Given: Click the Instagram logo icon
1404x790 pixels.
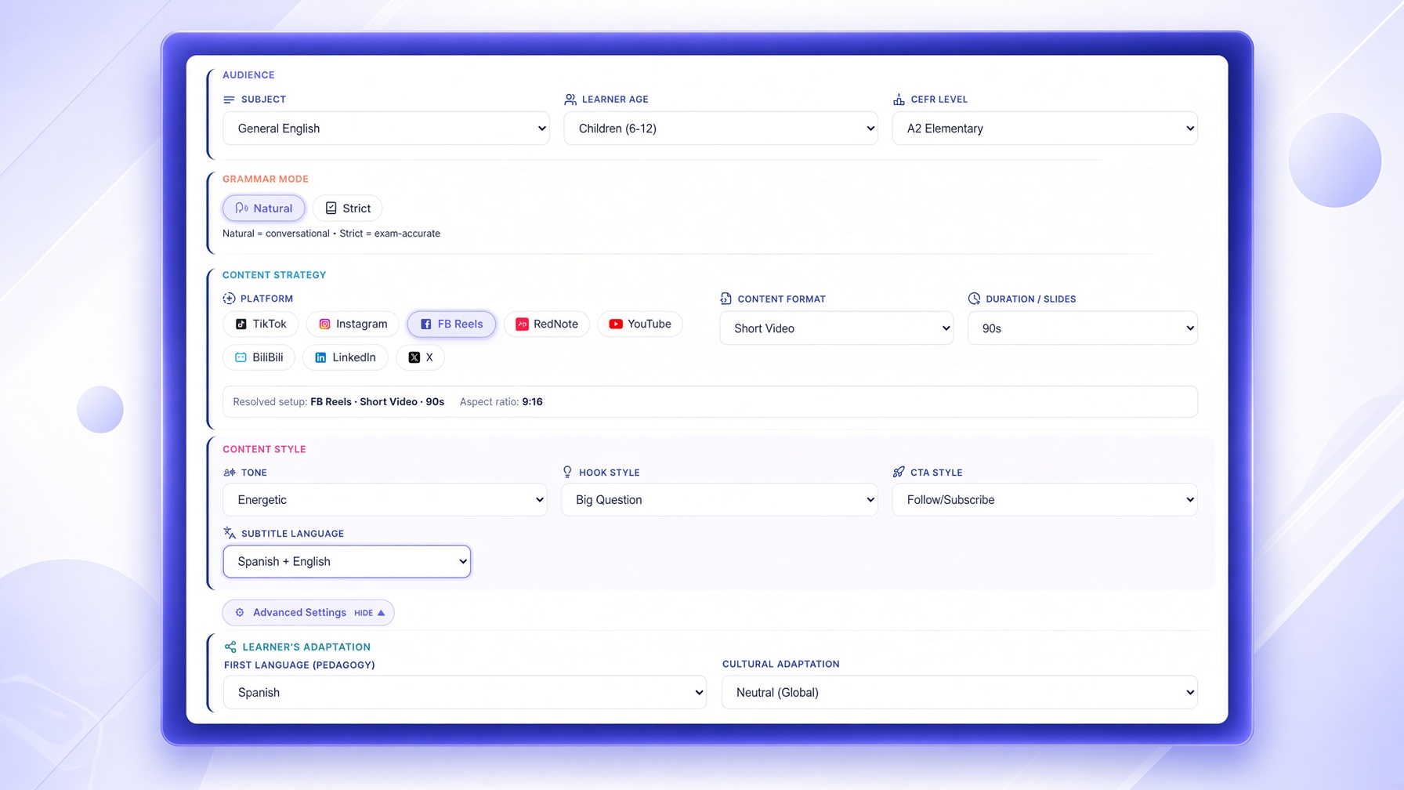Looking at the screenshot, I should click(x=324, y=324).
